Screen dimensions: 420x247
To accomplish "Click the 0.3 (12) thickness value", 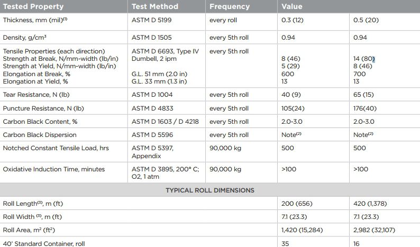I will (x=293, y=20).
